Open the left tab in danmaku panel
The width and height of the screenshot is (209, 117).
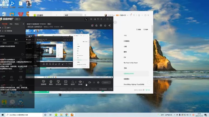point(4,43)
